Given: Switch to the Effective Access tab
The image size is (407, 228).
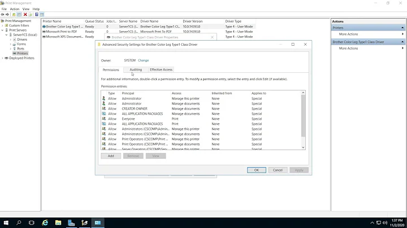Looking at the screenshot, I should click(x=161, y=69).
